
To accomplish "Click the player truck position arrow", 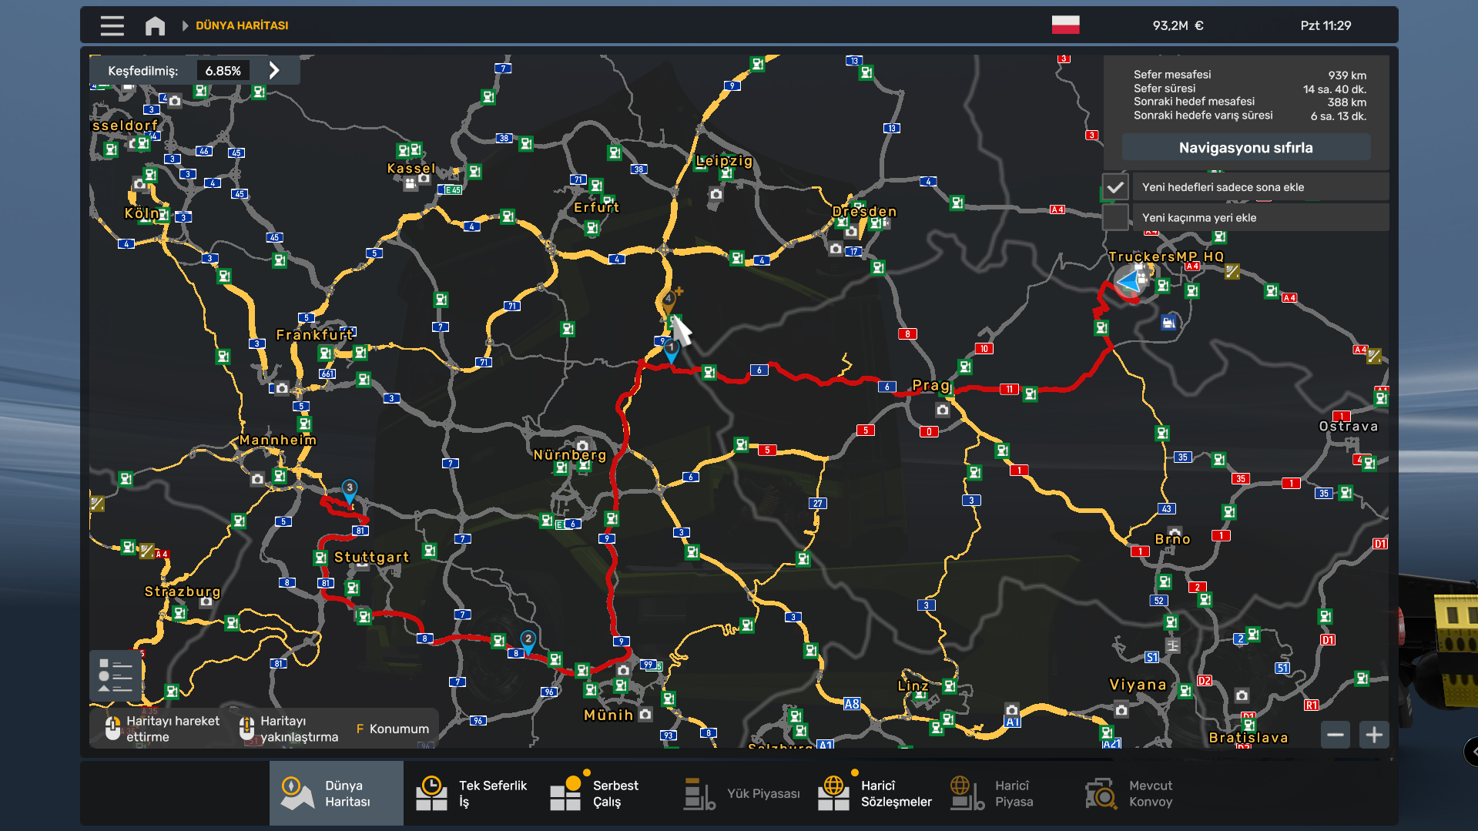I will coord(1130,282).
